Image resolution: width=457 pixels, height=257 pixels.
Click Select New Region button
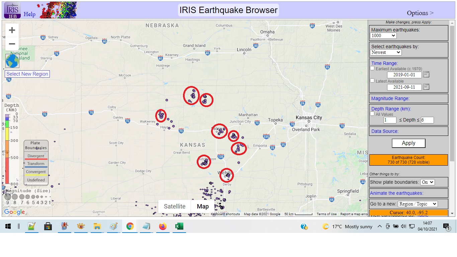27,74
